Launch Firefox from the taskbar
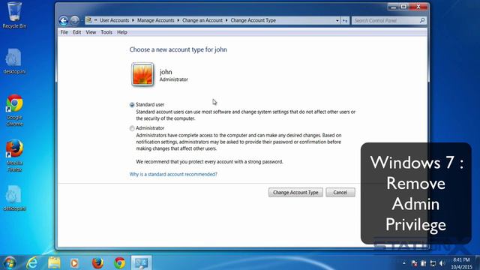Viewport: 480px width, 270px height. click(97, 262)
